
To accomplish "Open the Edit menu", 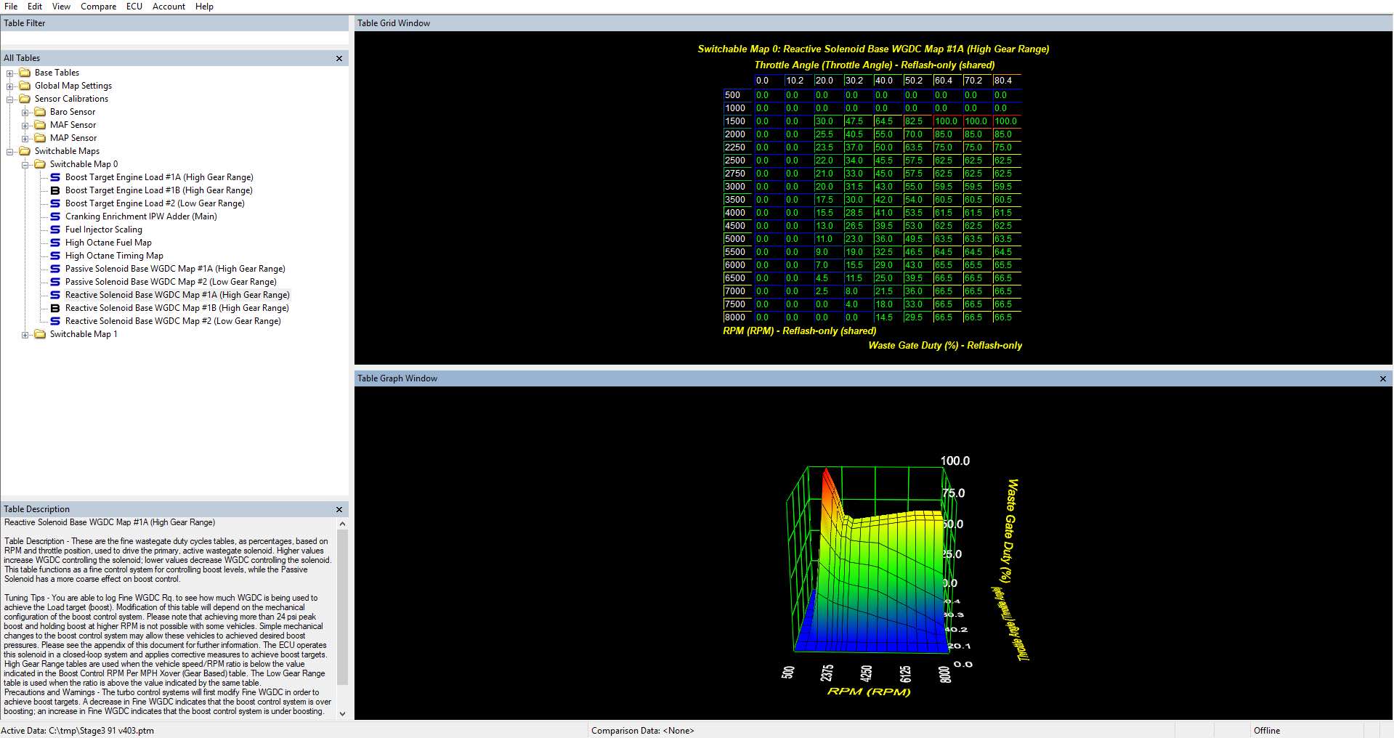I will coord(35,6).
